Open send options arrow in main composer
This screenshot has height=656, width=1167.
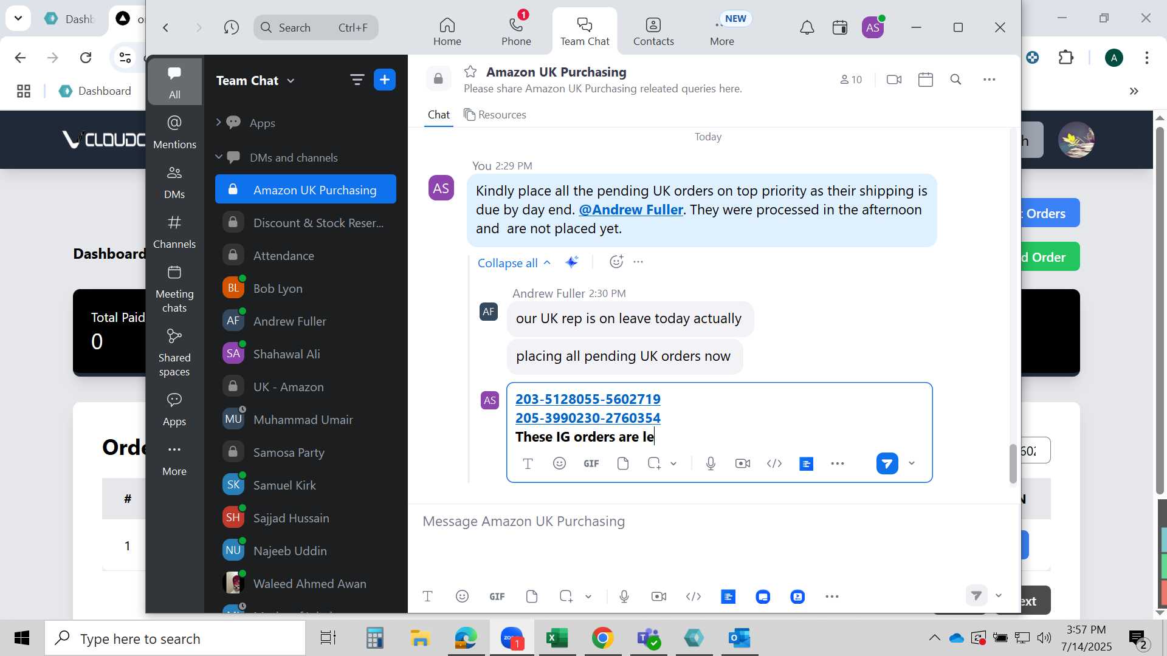coord(999,596)
